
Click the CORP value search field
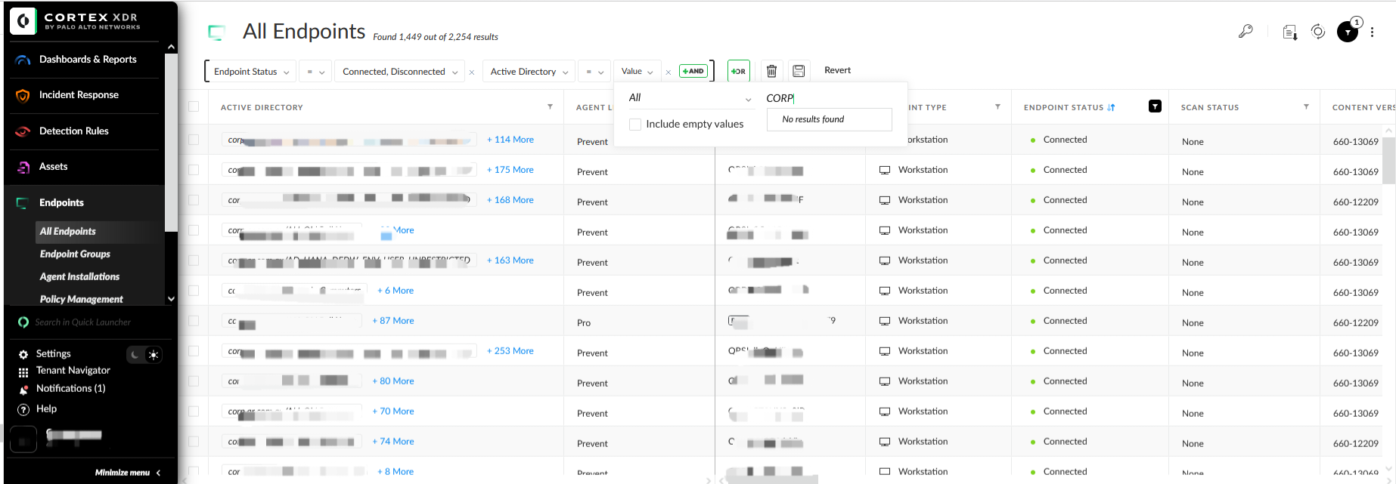coord(828,98)
